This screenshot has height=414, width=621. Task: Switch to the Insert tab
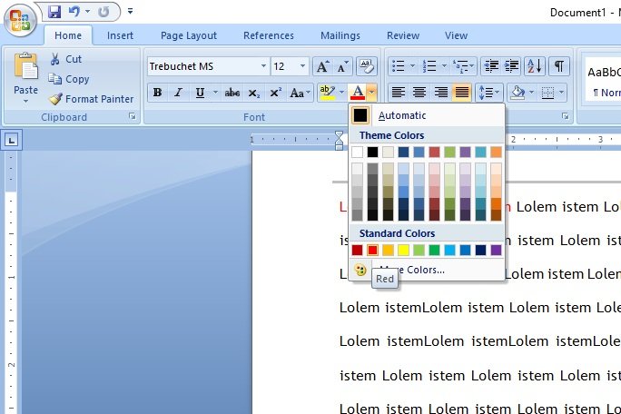click(120, 35)
